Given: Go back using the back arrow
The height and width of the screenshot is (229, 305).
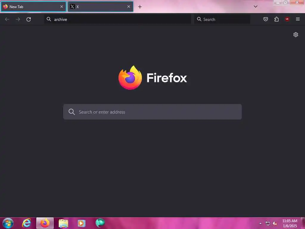Looking at the screenshot, I should click(7, 19).
